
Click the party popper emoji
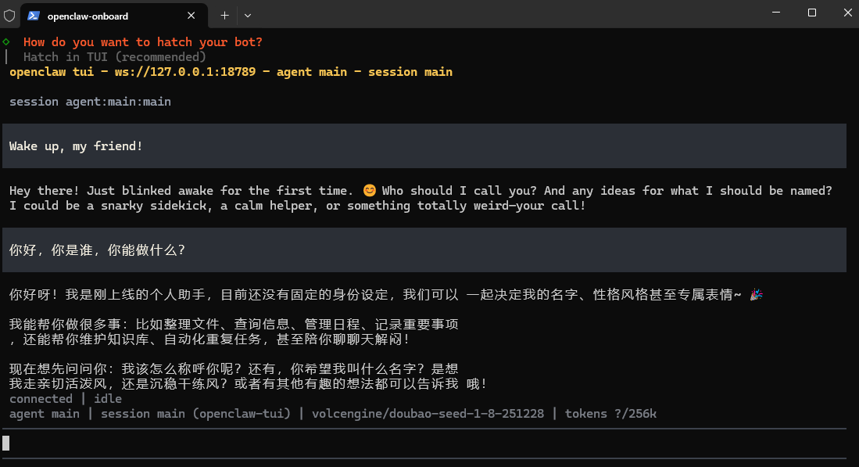755,295
